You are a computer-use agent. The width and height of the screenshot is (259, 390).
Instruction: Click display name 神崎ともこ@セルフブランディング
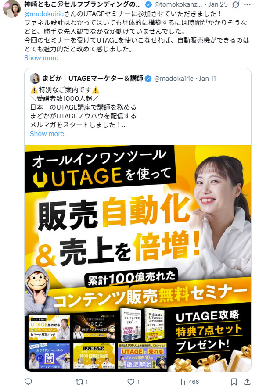coord(83,4)
